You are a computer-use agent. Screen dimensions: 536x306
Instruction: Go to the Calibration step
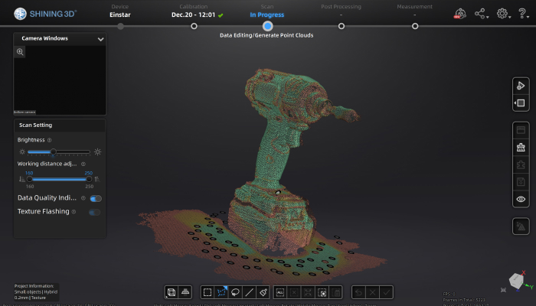[194, 25]
